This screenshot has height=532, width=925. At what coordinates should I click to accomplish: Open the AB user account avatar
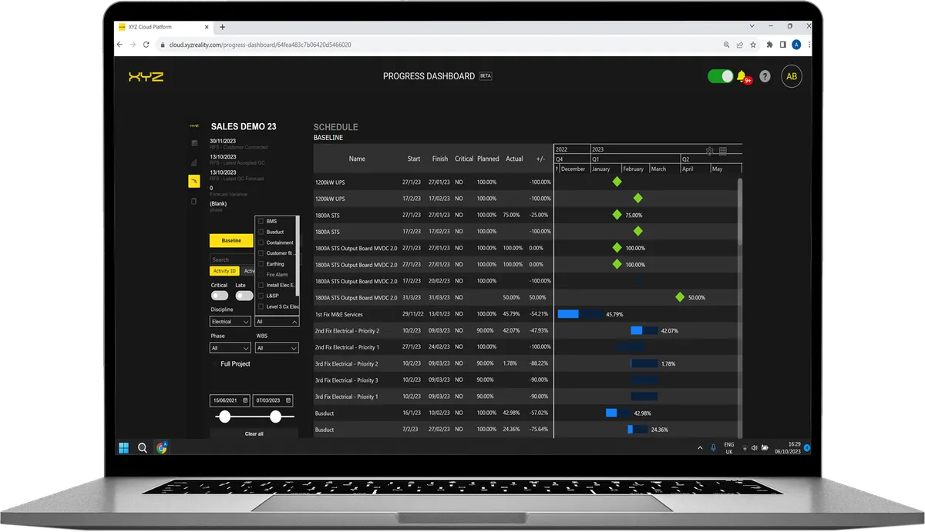point(791,76)
